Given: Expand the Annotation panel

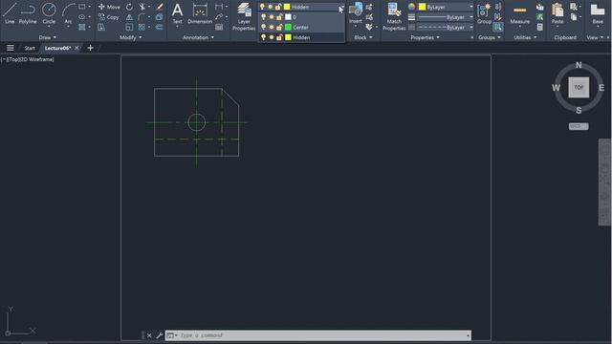Looking at the screenshot, I should 198,37.
